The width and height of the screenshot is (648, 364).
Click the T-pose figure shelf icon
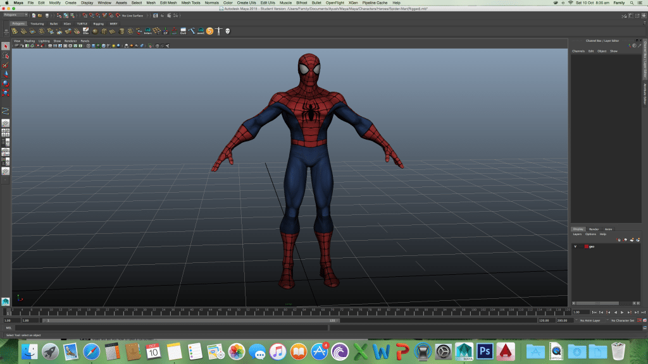coord(218,31)
